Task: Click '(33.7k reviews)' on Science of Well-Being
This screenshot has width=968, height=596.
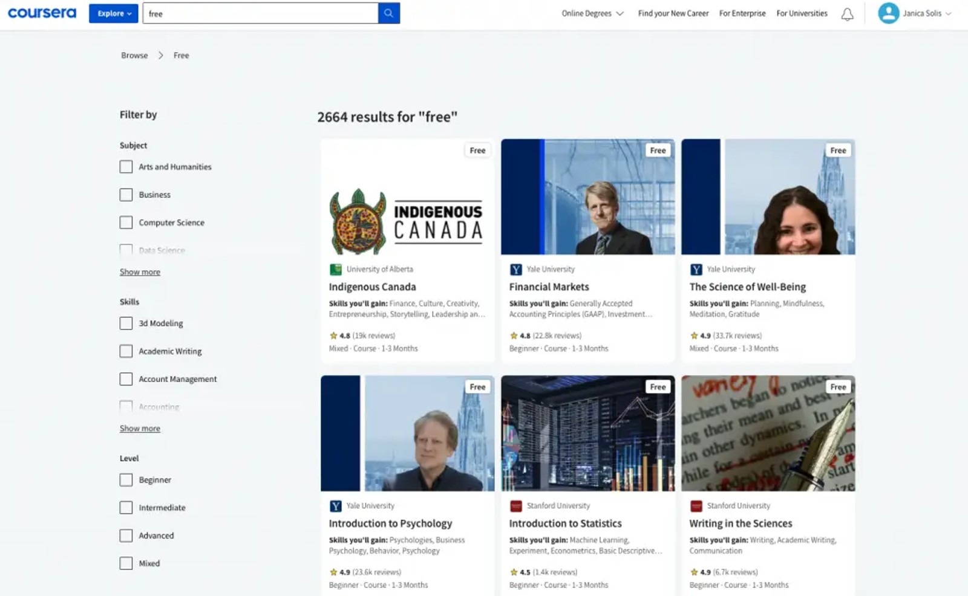Action: pyautogui.click(x=737, y=335)
